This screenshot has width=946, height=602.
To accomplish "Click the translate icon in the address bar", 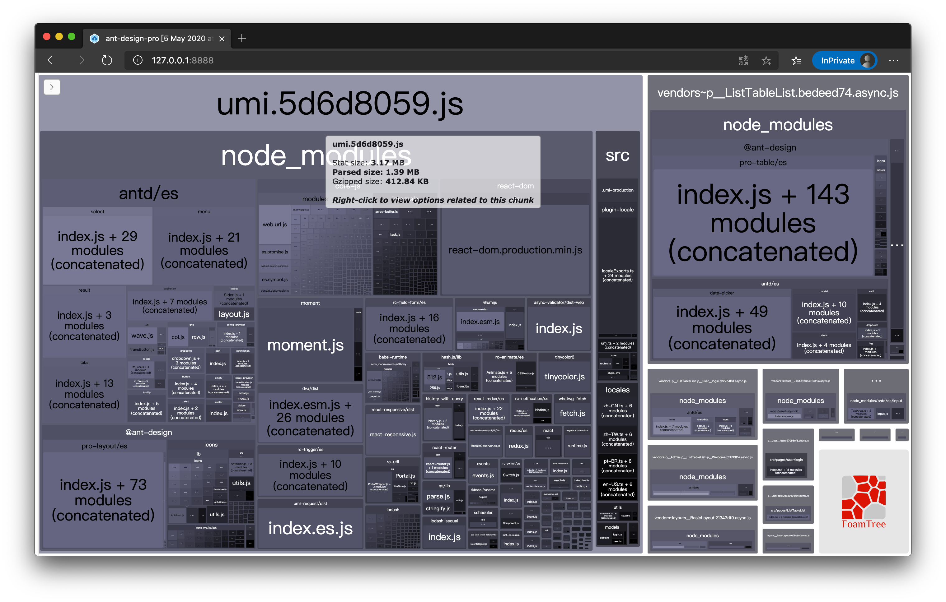I will click(x=743, y=60).
